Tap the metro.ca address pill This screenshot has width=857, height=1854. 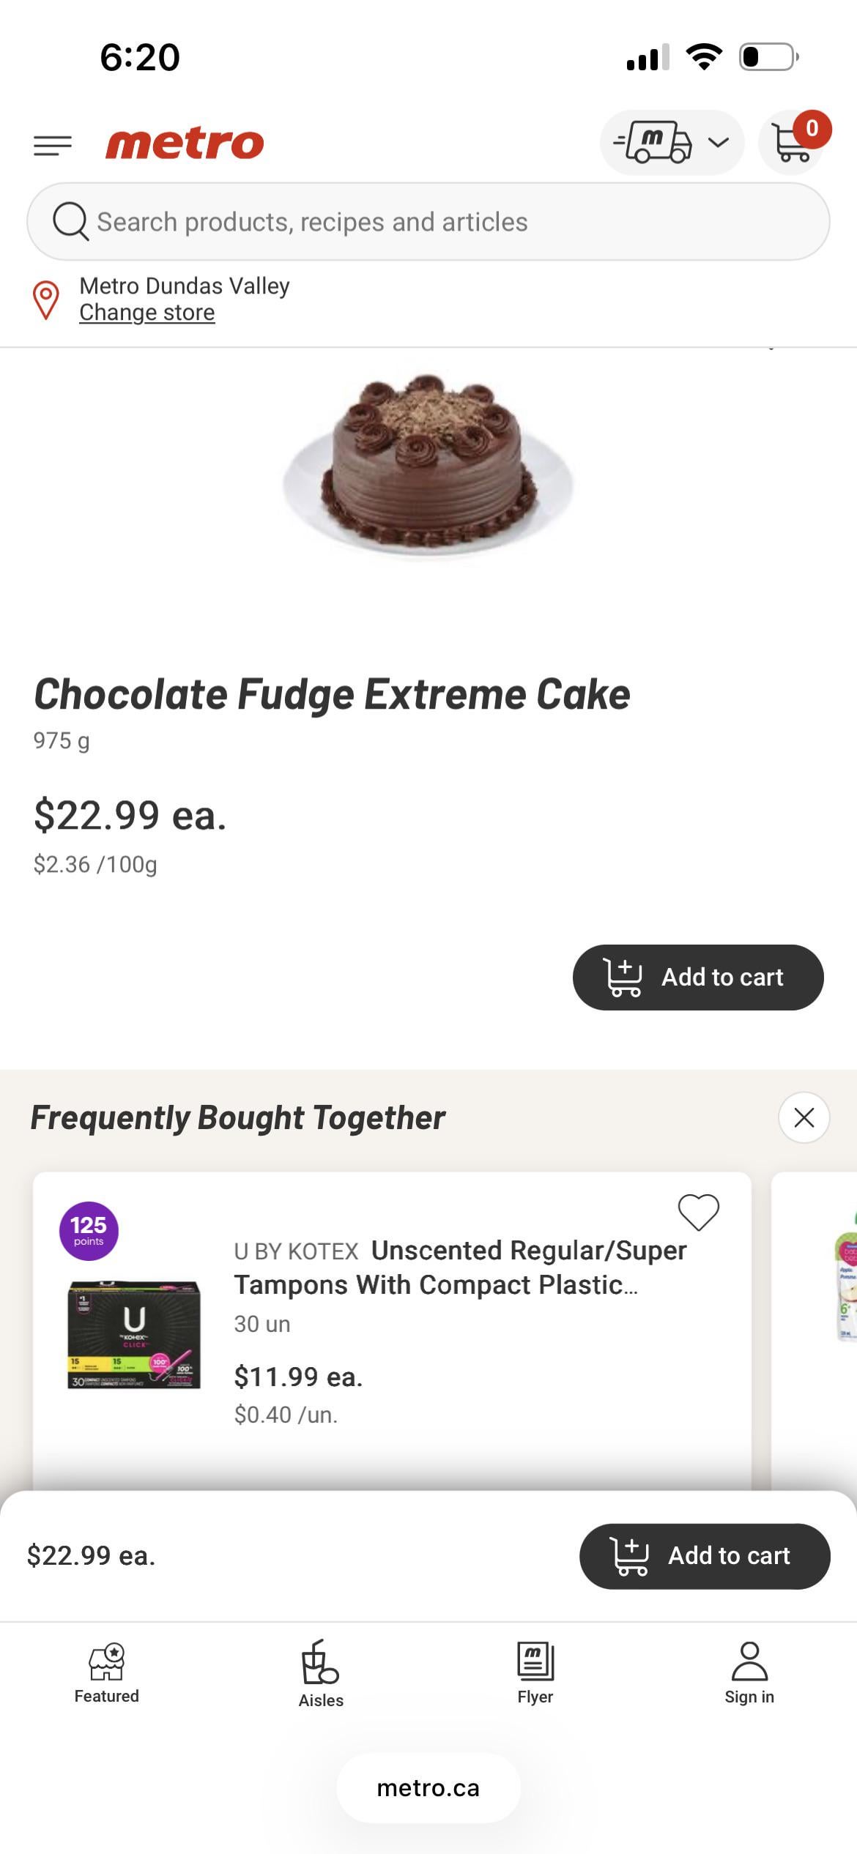coord(428,1787)
